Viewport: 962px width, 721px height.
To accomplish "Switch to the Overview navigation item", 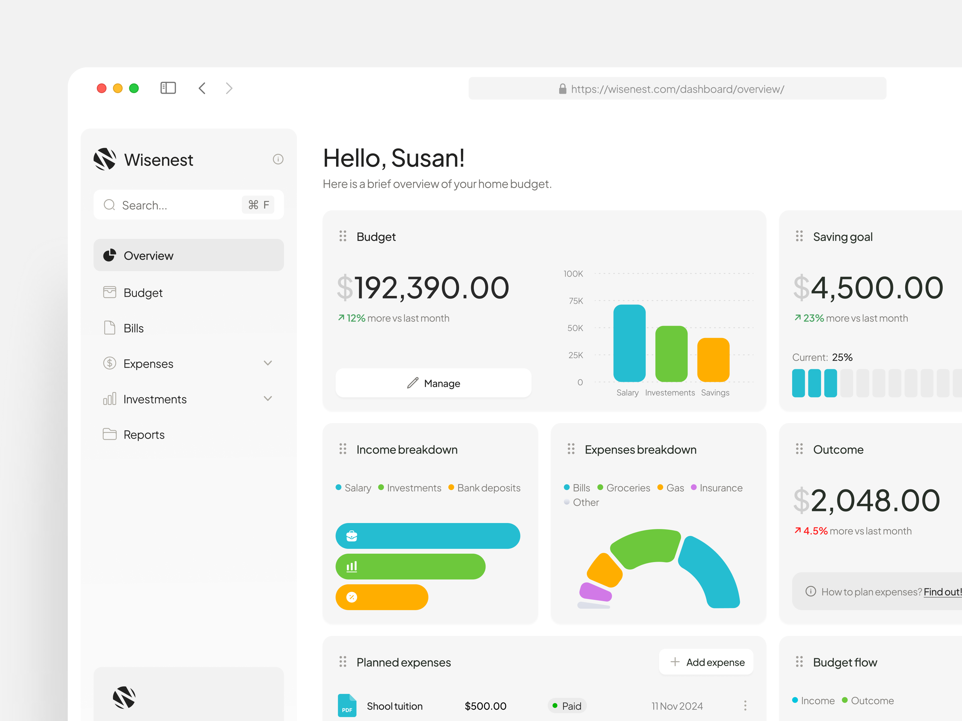I will click(148, 255).
